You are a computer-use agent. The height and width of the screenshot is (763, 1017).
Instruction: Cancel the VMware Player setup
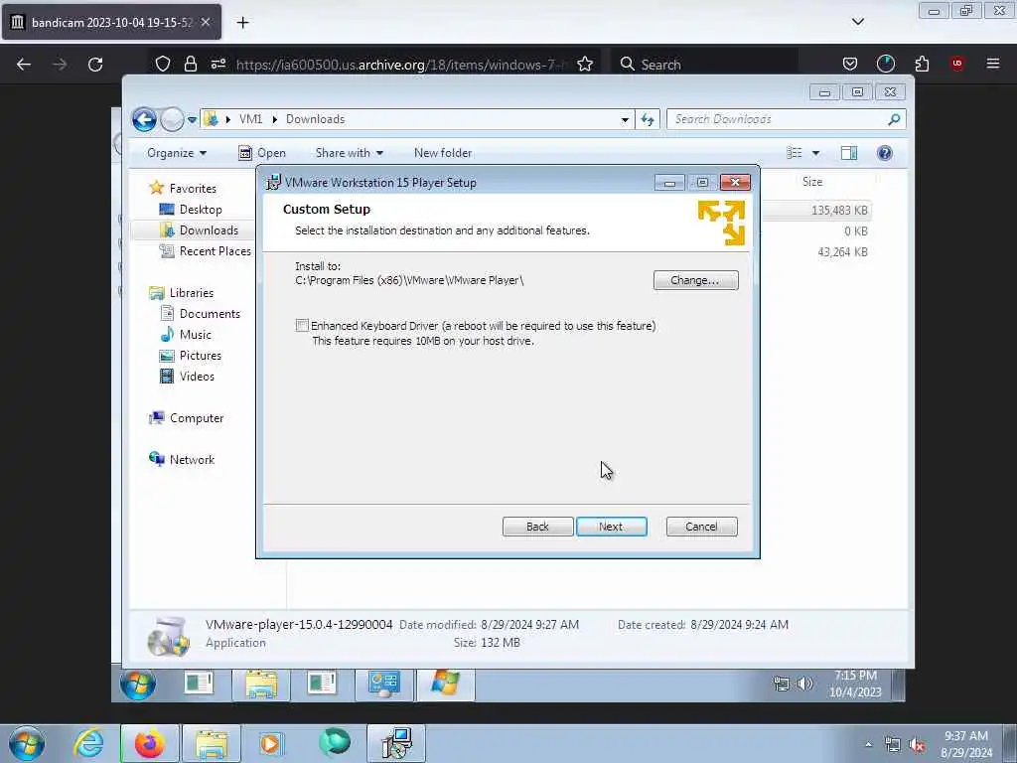pyautogui.click(x=701, y=527)
